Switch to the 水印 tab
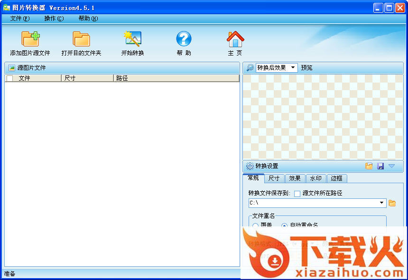The height and width of the screenshot is (280, 408). tap(316, 178)
